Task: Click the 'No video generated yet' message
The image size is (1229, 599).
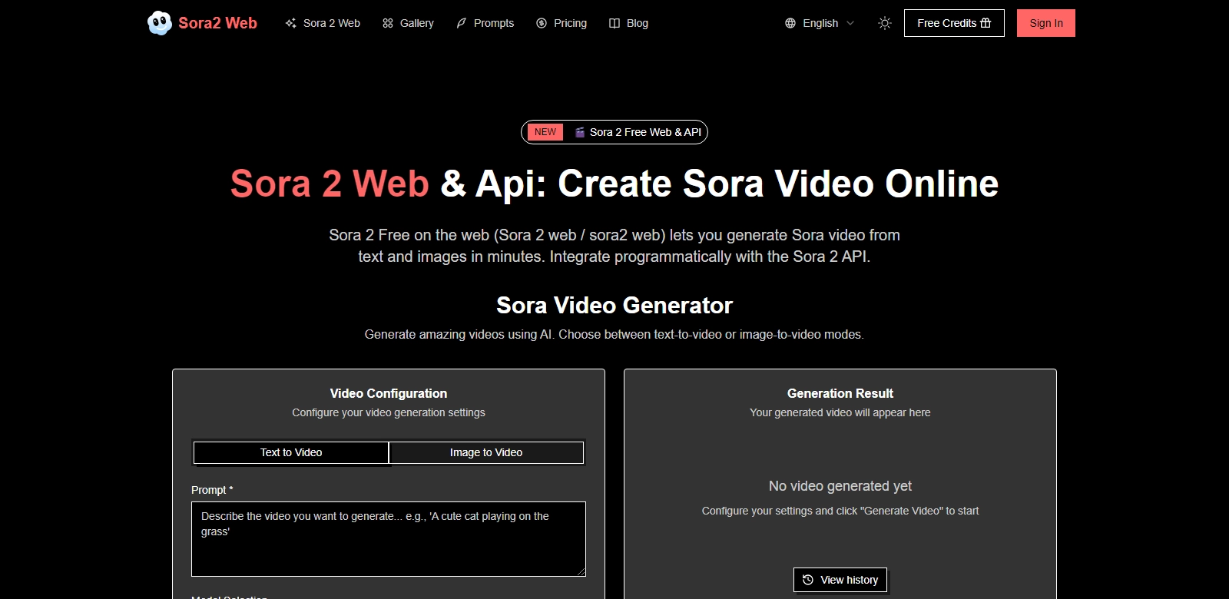Action: 840,486
